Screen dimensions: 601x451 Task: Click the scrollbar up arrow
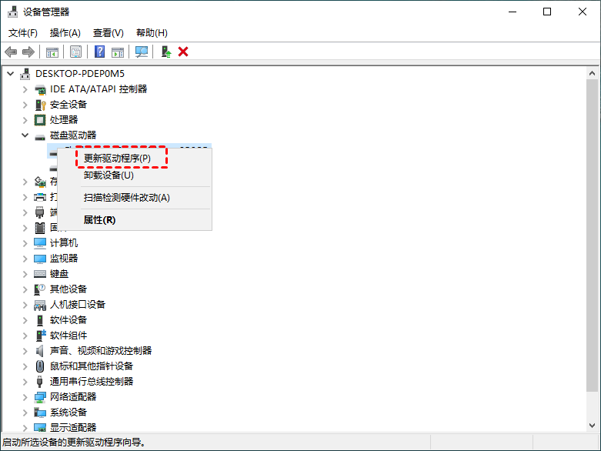pyautogui.click(x=592, y=73)
